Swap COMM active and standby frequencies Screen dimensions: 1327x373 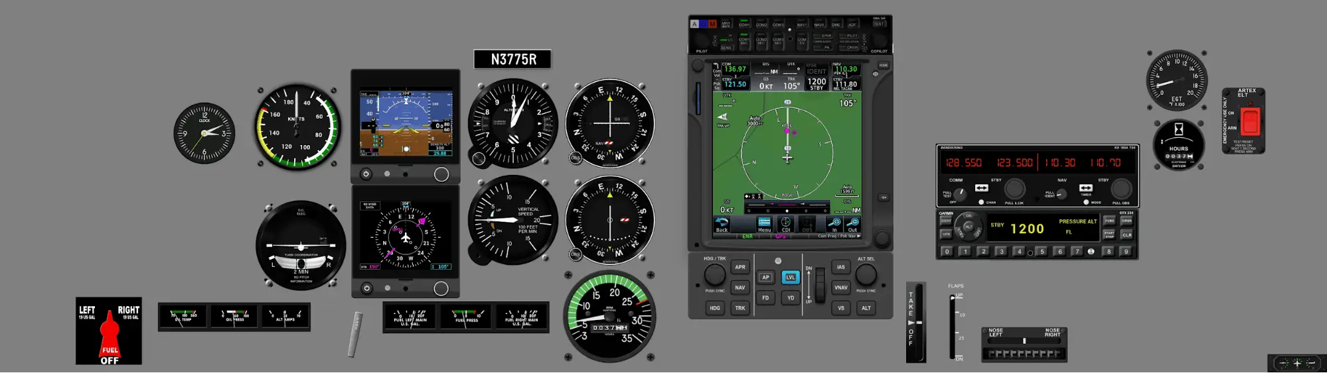[x=981, y=188]
